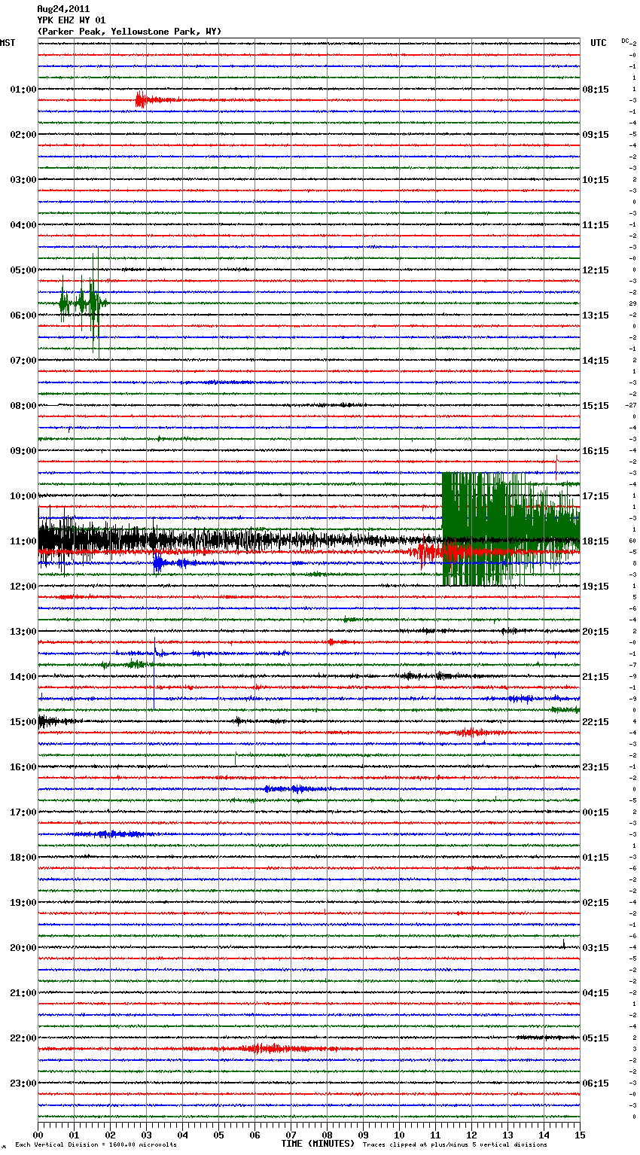Click the "04:00" MST time label
The width and height of the screenshot is (640, 1155).
[x=23, y=225]
